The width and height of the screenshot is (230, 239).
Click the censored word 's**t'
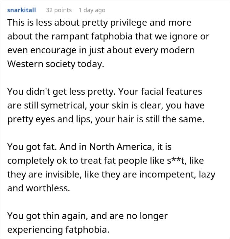click(x=176, y=161)
